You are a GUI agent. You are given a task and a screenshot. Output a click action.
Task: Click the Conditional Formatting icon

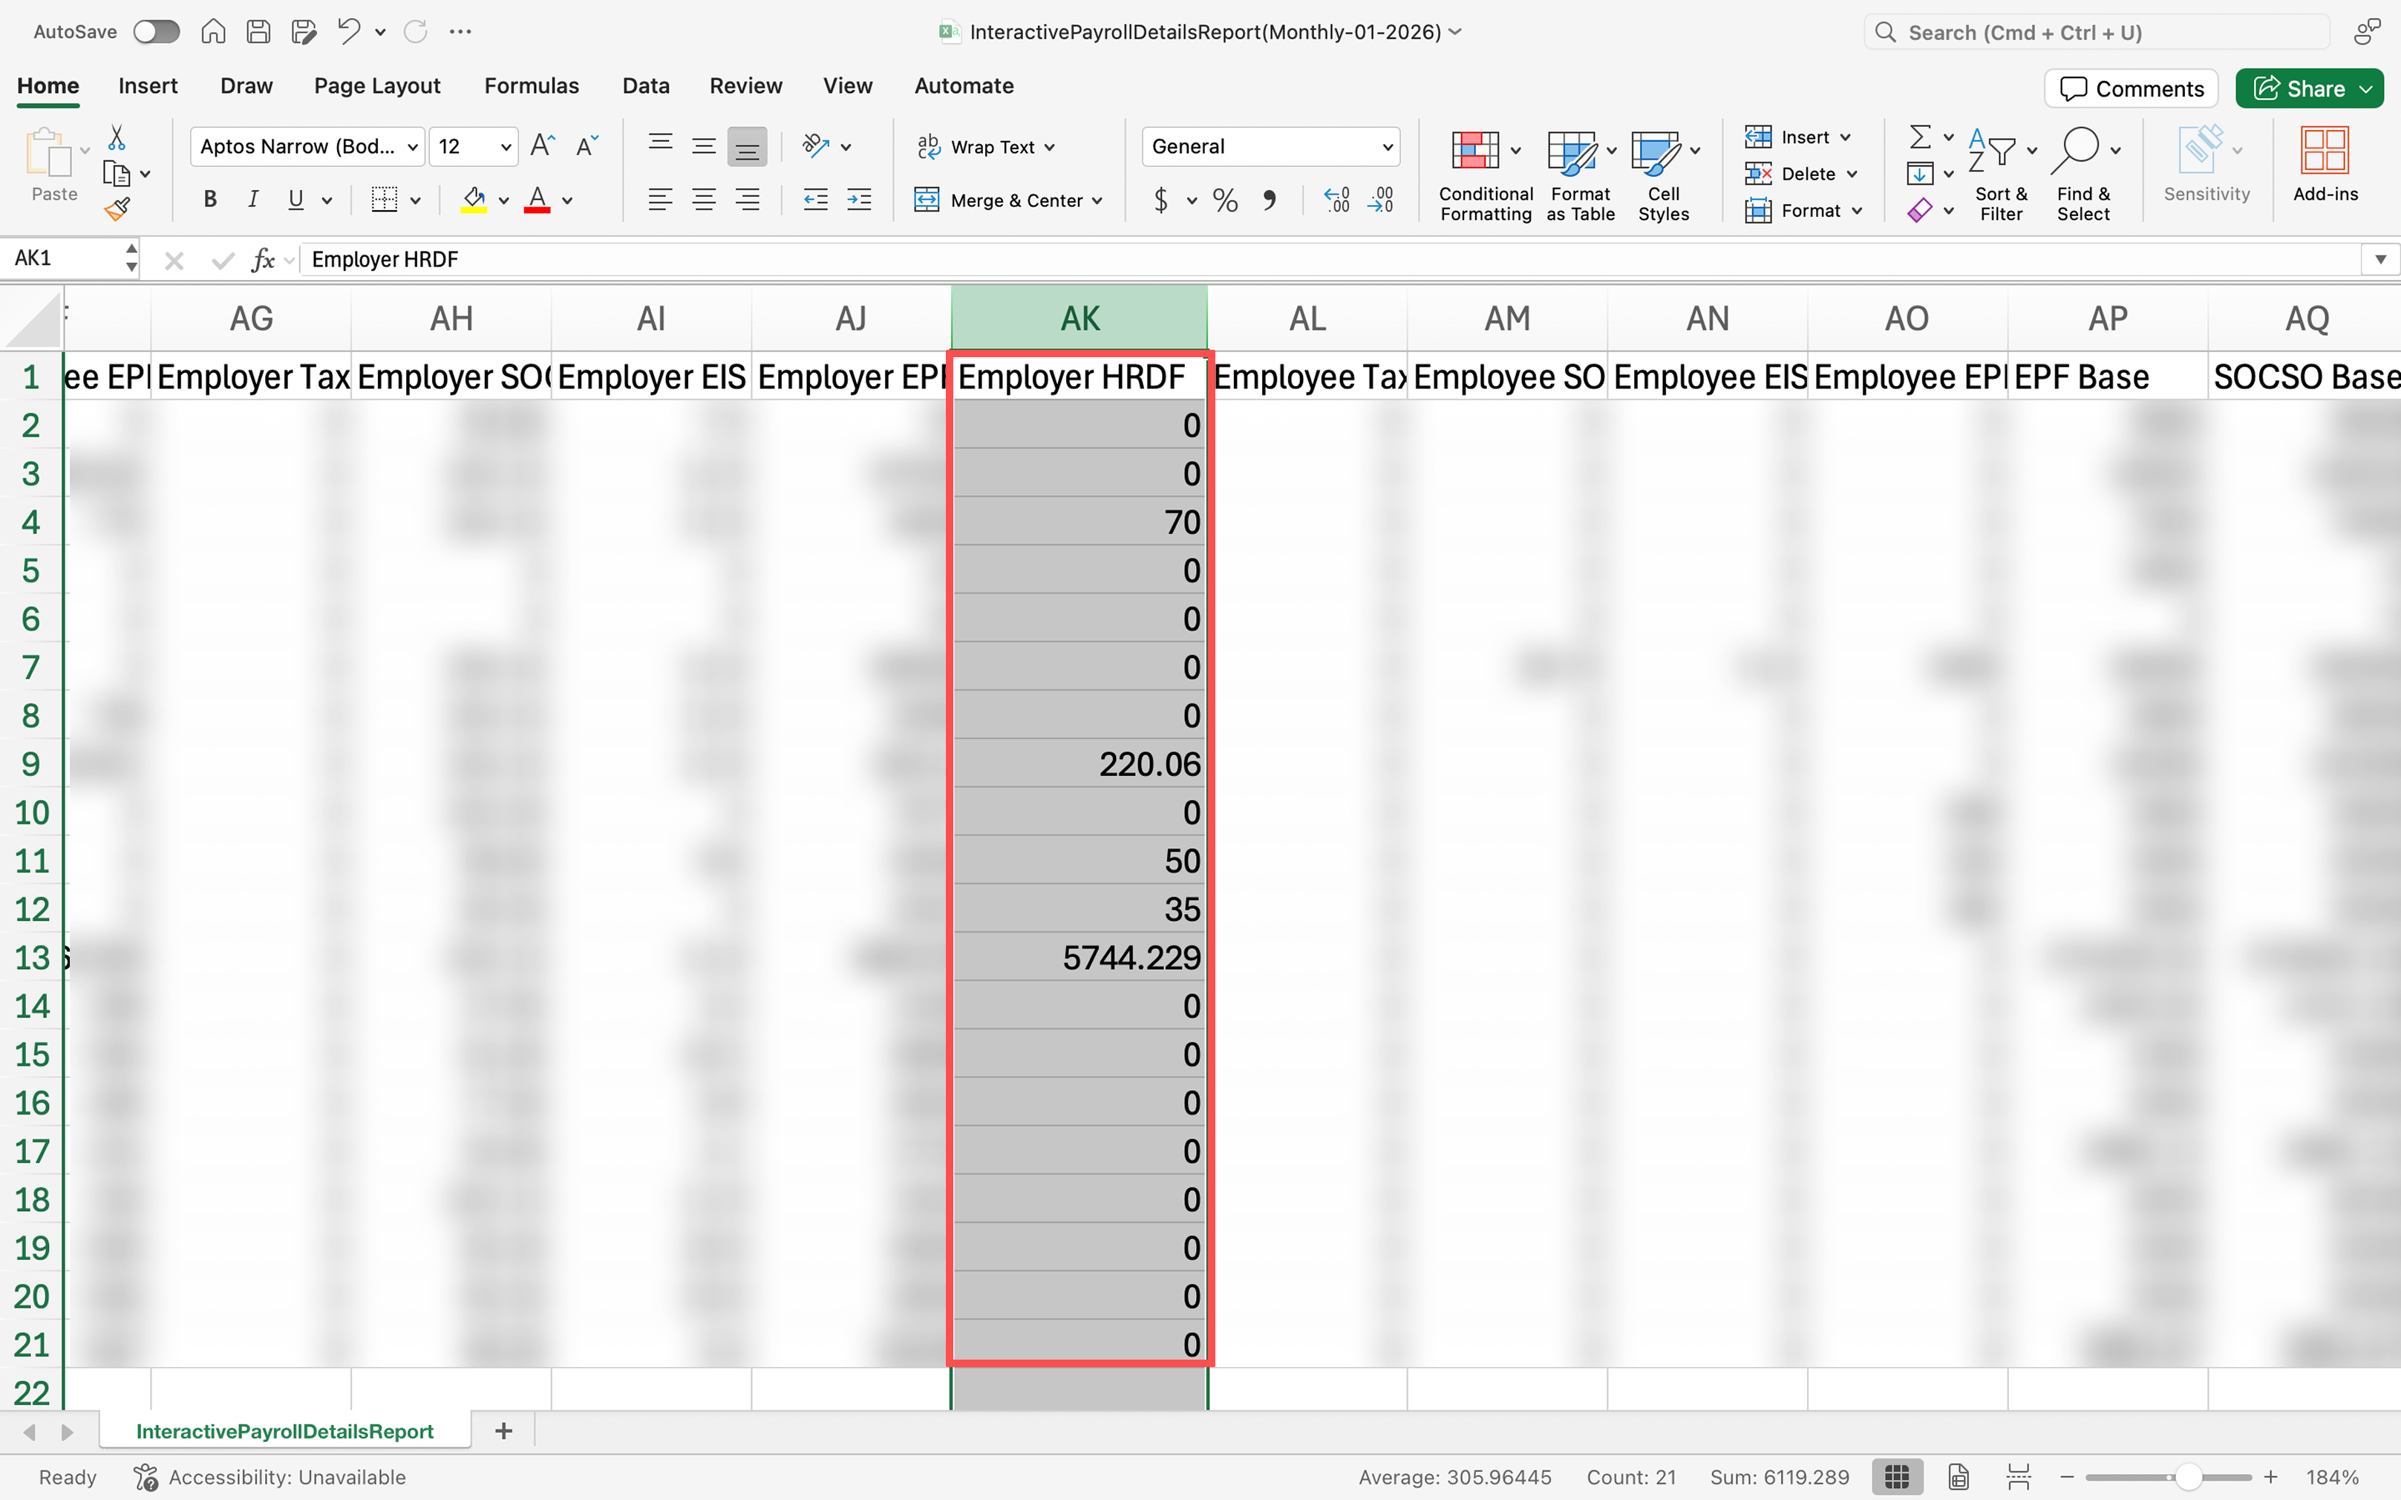[x=1474, y=151]
